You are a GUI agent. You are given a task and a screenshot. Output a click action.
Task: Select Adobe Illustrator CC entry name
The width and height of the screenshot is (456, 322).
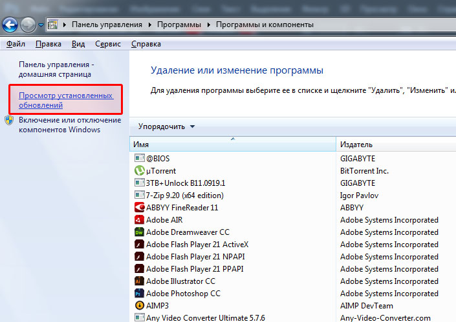[x=180, y=281]
